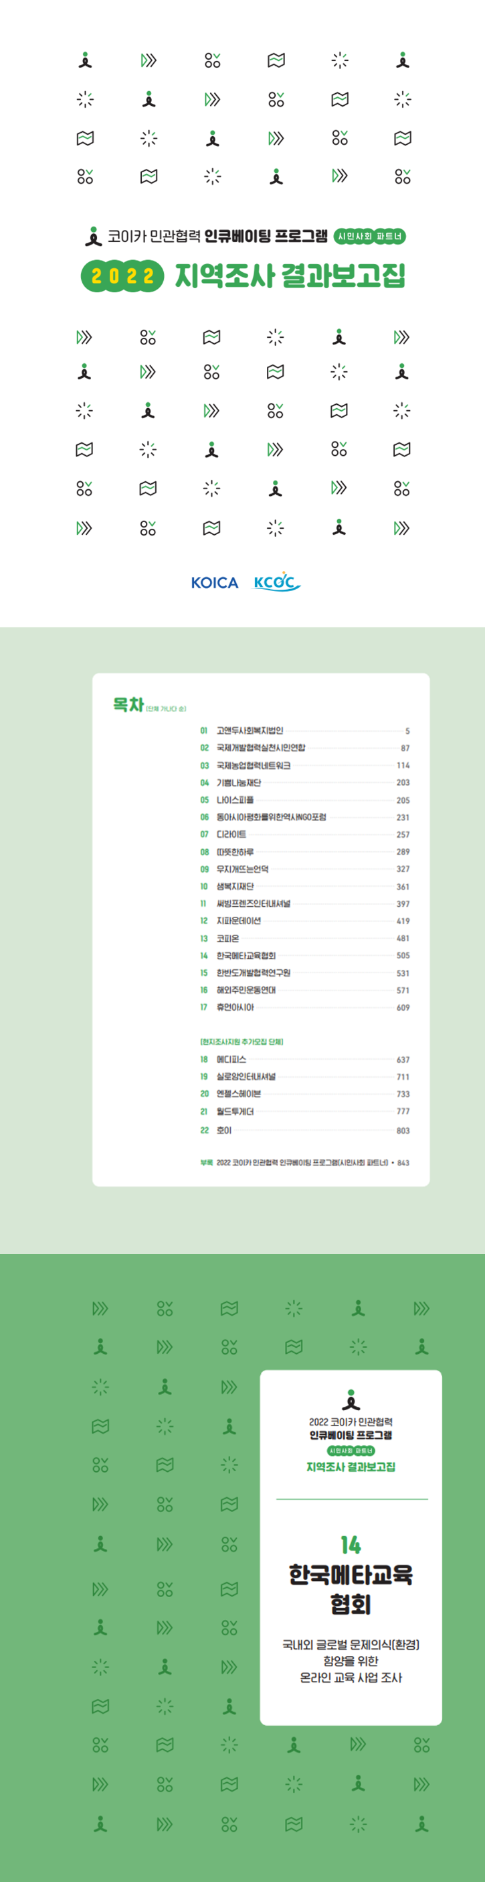Screen dimensions: 485x1882
Task: Select contents entry 01 고앤두사회복지법인
Action: click(305, 731)
